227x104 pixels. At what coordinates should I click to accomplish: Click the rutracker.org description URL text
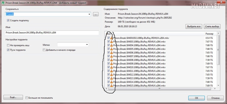pos(145,18)
